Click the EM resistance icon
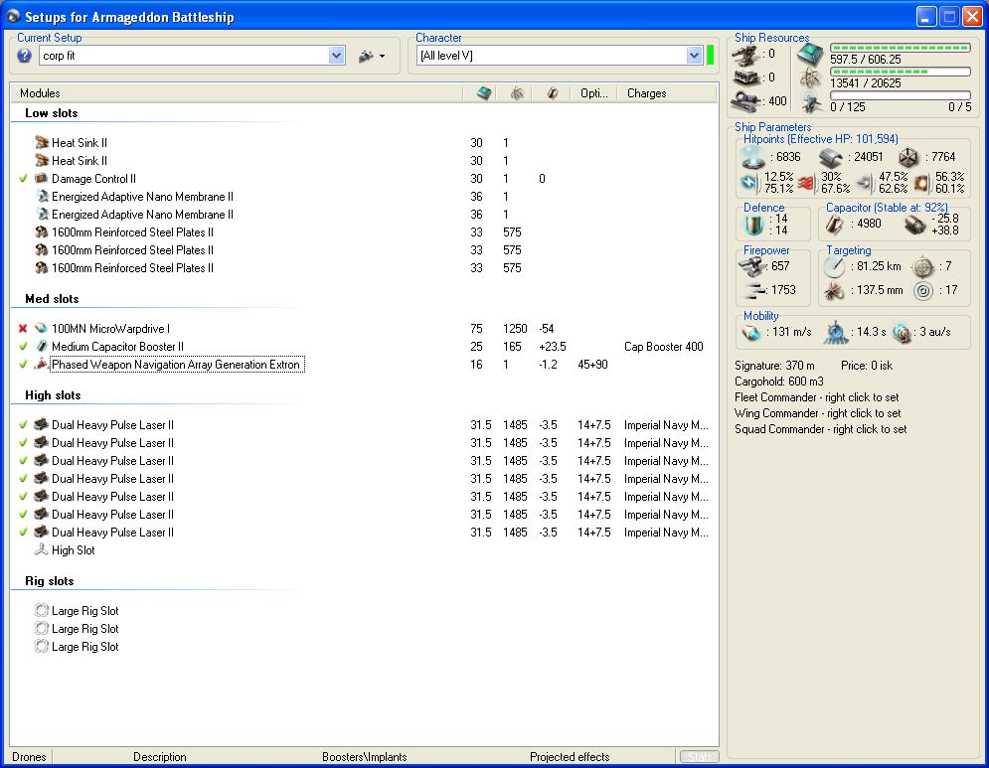This screenshot has height=768, width=989. [x=749, y=183]
